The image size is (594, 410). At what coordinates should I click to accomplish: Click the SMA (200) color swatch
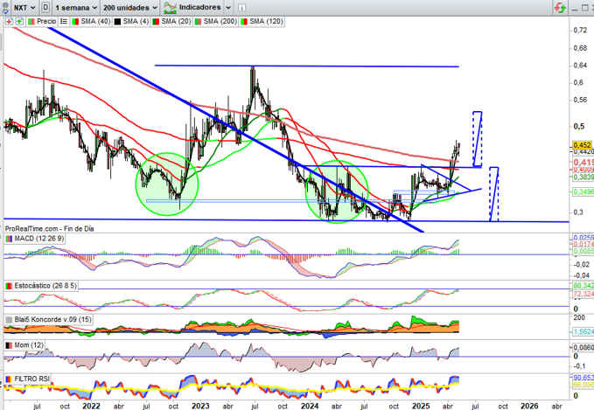point(198,22)
